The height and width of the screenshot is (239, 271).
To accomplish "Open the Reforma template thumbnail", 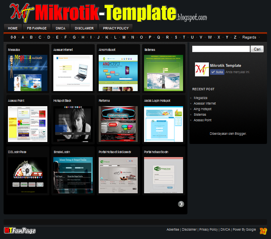I will click(118, 124).
